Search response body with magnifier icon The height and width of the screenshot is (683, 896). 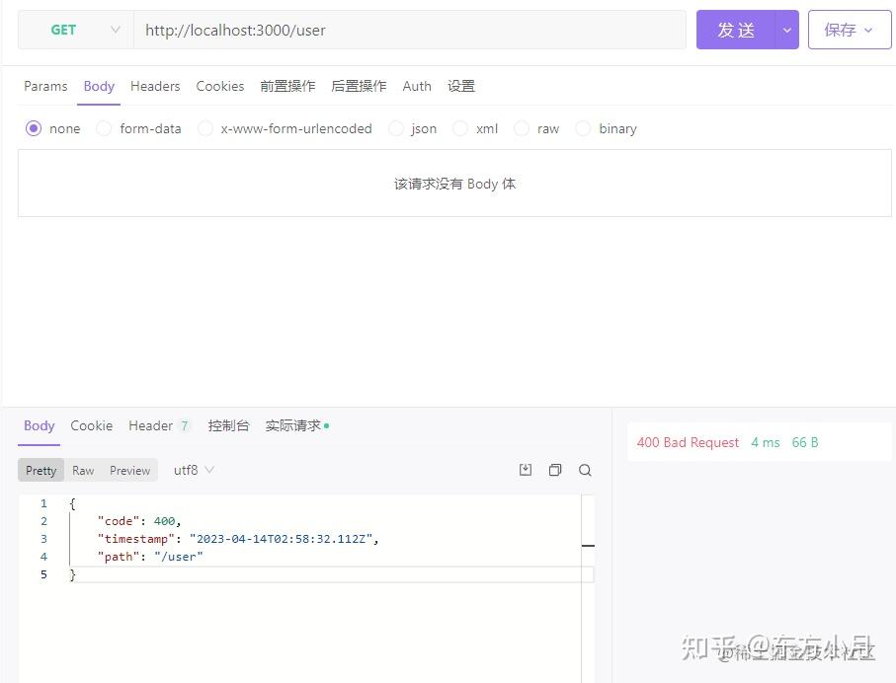pos(585,470)
